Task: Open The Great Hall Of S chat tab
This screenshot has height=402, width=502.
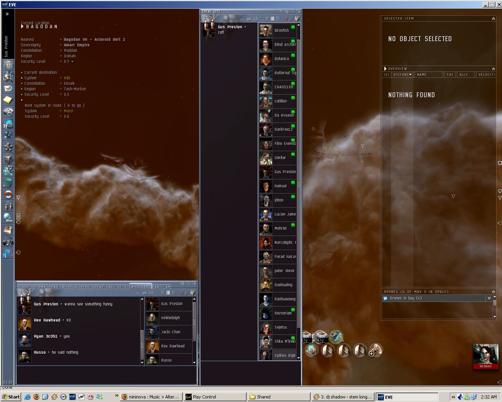Action: [105, 287]
